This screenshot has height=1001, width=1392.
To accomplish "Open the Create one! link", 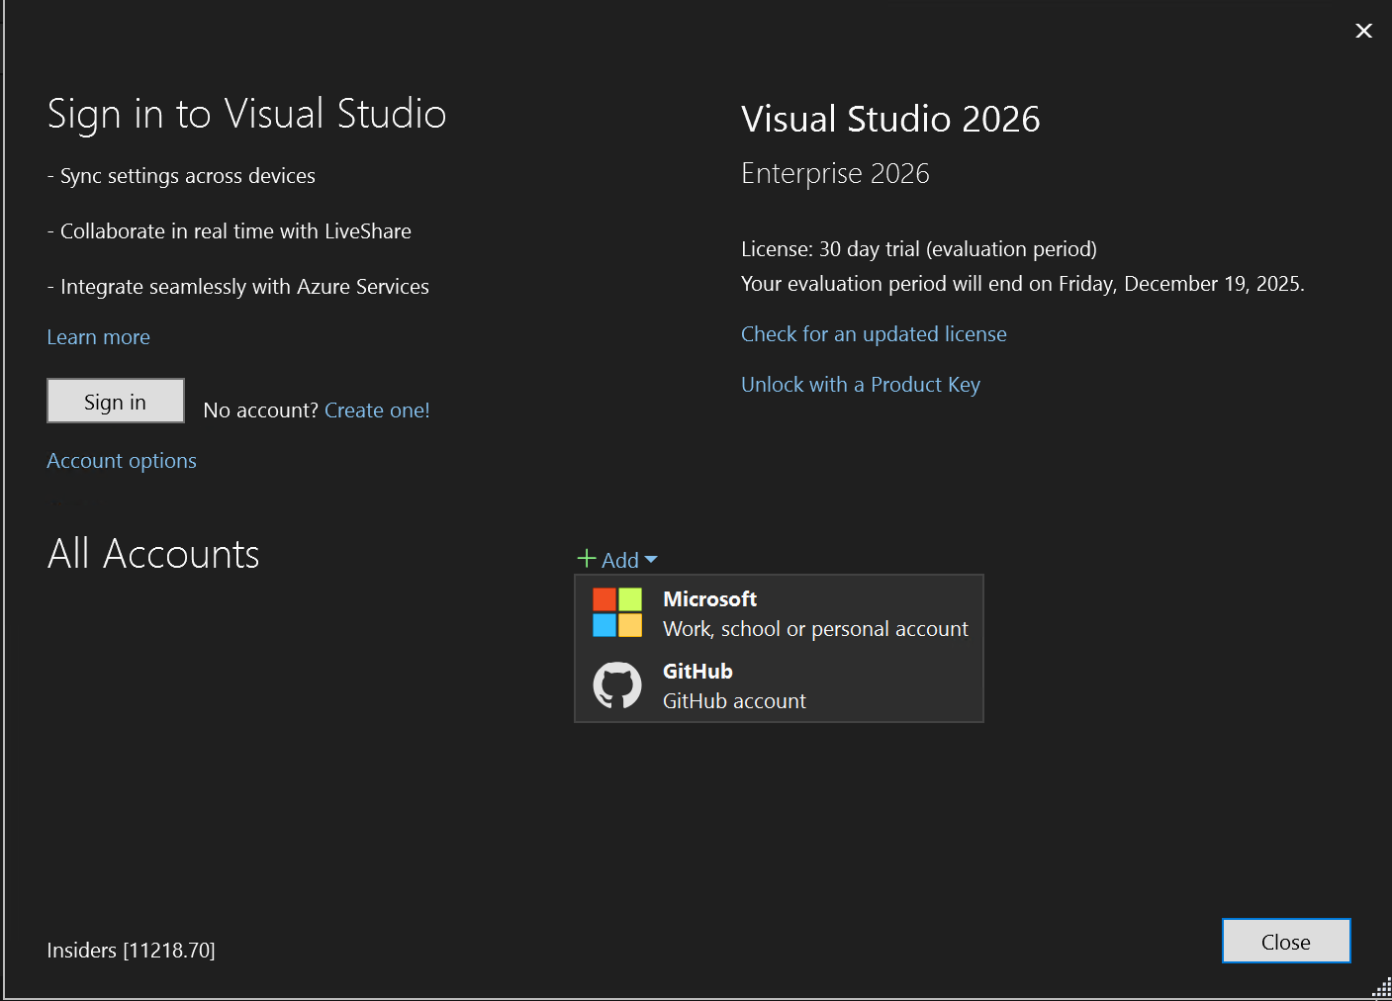I will click(x=377, y=409).
